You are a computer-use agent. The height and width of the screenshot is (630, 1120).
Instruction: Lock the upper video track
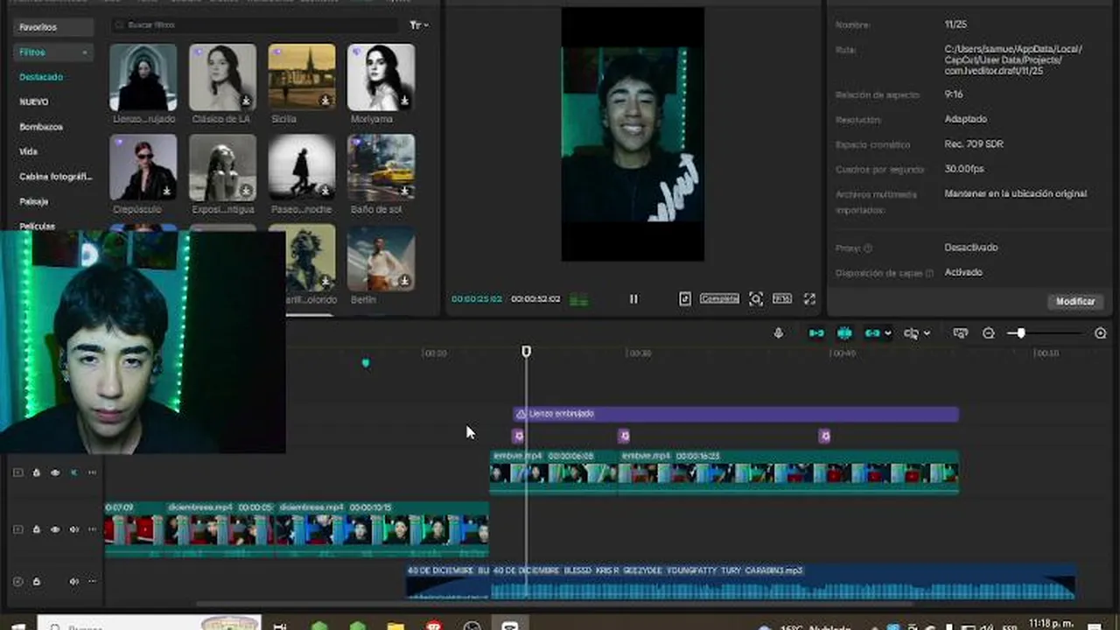coord(37,473)
